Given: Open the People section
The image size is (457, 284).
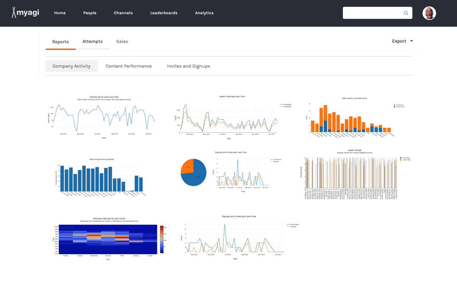Looking at the screenshot, I should click(90, 13).
